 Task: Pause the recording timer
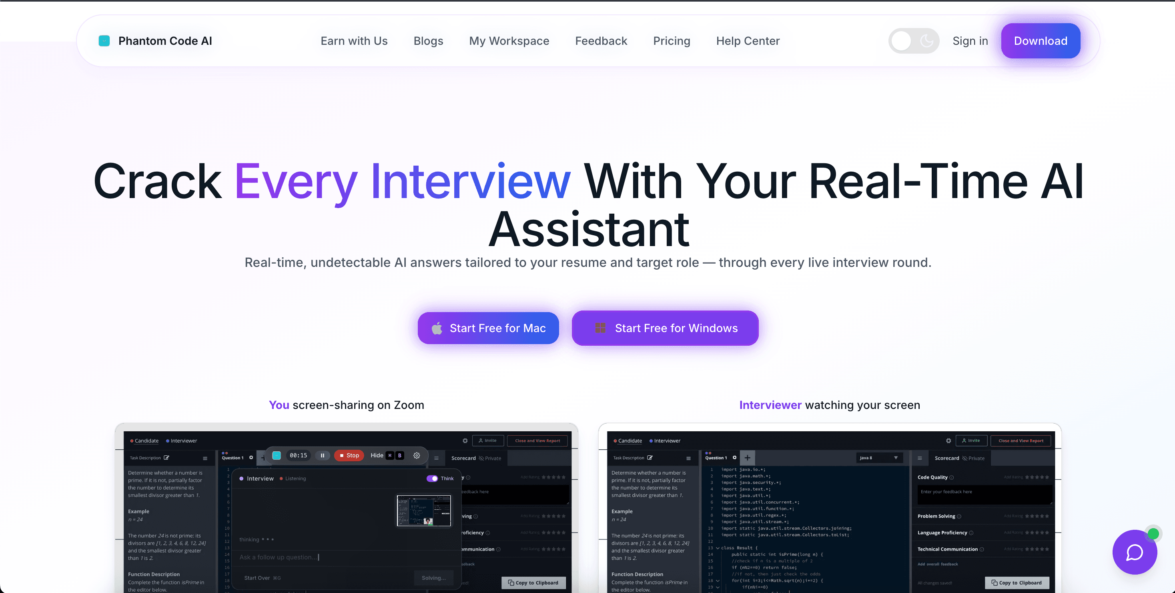click(323, 455)
